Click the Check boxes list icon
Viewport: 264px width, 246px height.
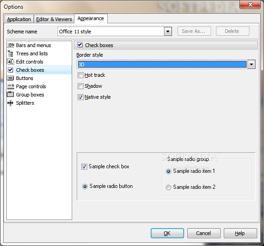tap(11, 70)
